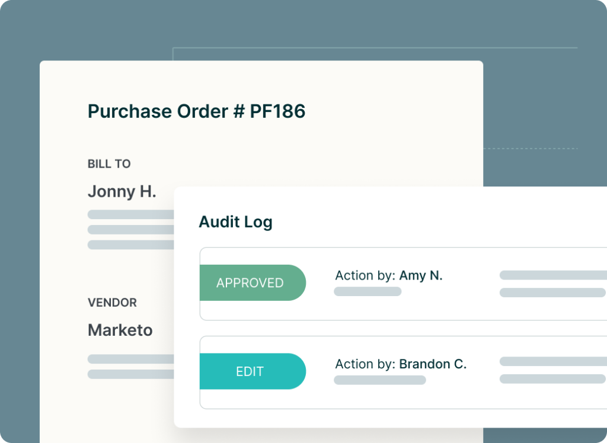Expand the VENDOR section
This screenshot has width=607, height=443.
click(113, 303)
